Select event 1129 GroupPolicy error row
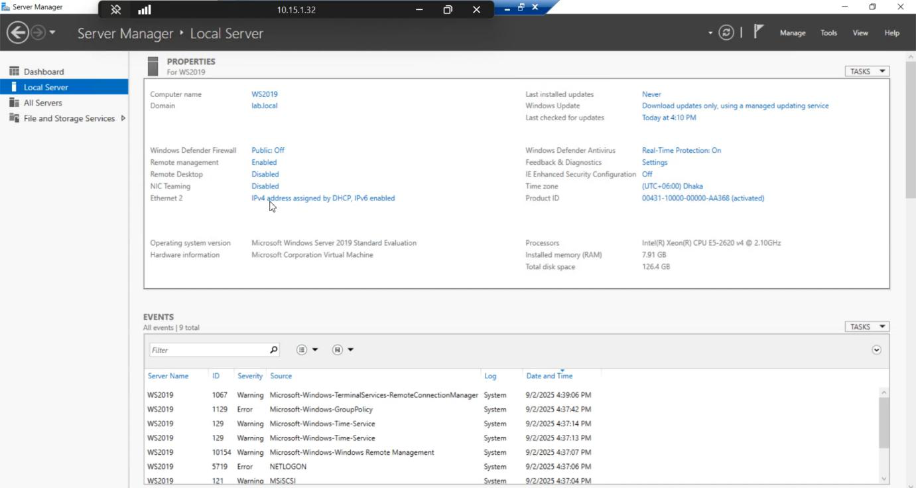The width and height of the screenshot is (916, 488). [x=511, y=410]
